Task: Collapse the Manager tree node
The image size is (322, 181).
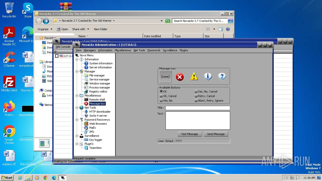Action: 77,71
